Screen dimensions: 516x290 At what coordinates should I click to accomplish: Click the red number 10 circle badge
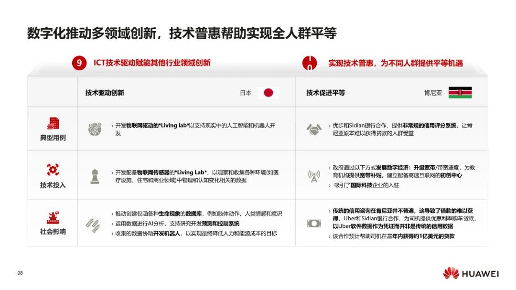pyautogui.click(x=309, y=63)
